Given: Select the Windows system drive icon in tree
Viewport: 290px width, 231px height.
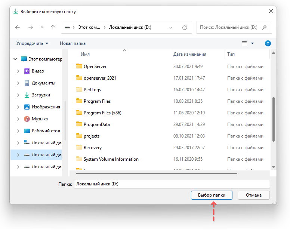Looking at the screenshot, I should [27, 142].
